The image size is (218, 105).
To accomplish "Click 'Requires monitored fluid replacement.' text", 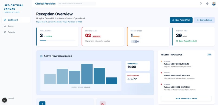I will click(x=178, y=67).
